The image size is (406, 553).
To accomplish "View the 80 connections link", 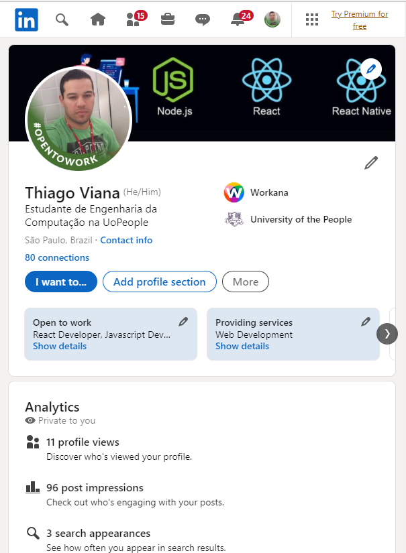I will pyautogui.click(x=57, y=257).
